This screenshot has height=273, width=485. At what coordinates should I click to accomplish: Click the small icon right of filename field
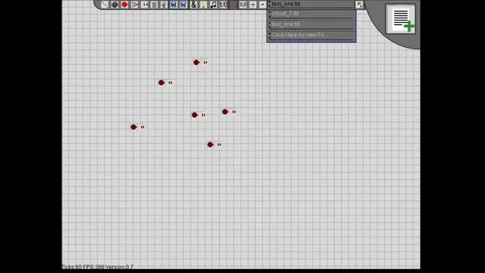click(x=359, y=5)
